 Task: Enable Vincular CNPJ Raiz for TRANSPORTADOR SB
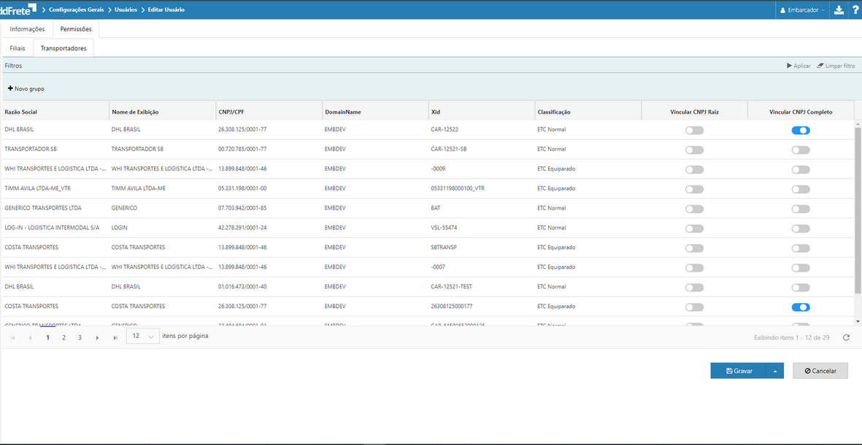694,150
